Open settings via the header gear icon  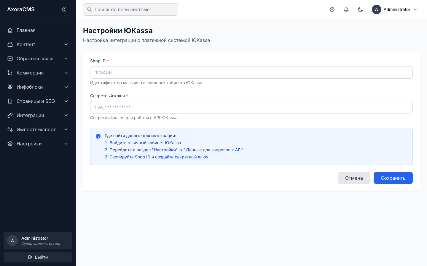(332, 9)
